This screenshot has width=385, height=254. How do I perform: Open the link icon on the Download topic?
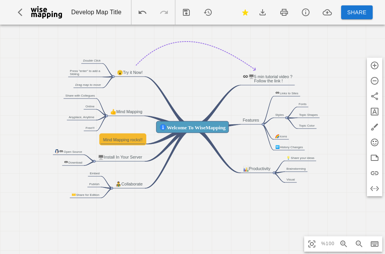(66, 162)
